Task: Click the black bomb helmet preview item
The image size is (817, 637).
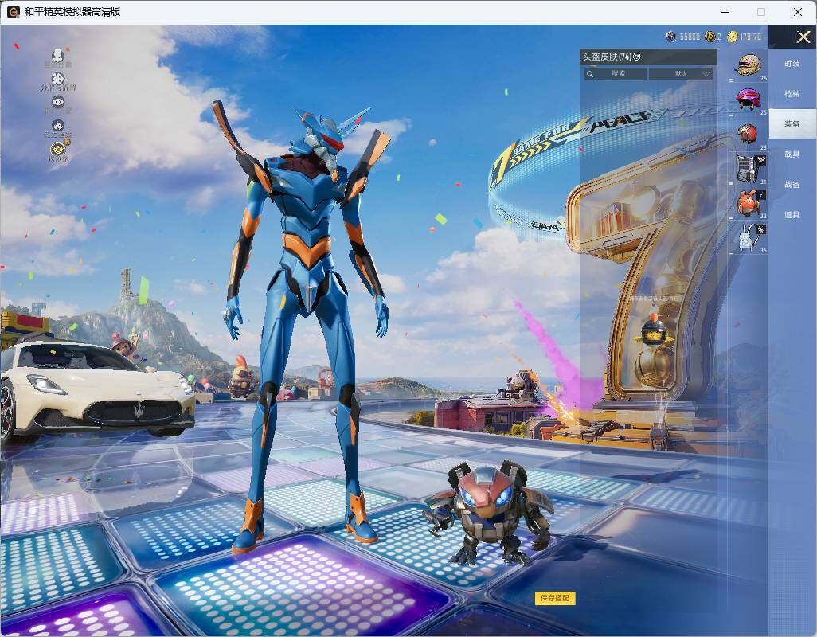Action: pyautogui.click(x=652, y=331)
